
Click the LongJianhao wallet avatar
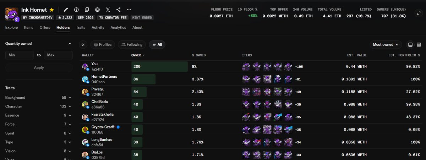coord(85,142)
